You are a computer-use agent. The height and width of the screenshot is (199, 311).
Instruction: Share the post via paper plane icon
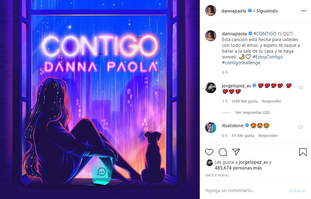click(236, 152)
